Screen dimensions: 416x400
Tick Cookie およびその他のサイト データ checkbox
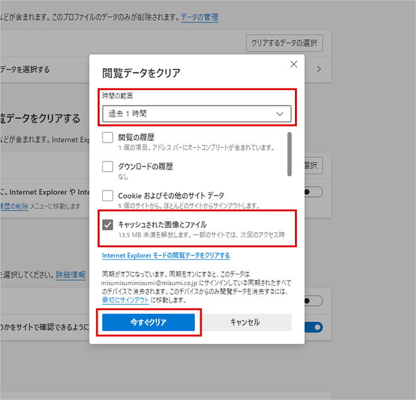[x=108, y=196]
